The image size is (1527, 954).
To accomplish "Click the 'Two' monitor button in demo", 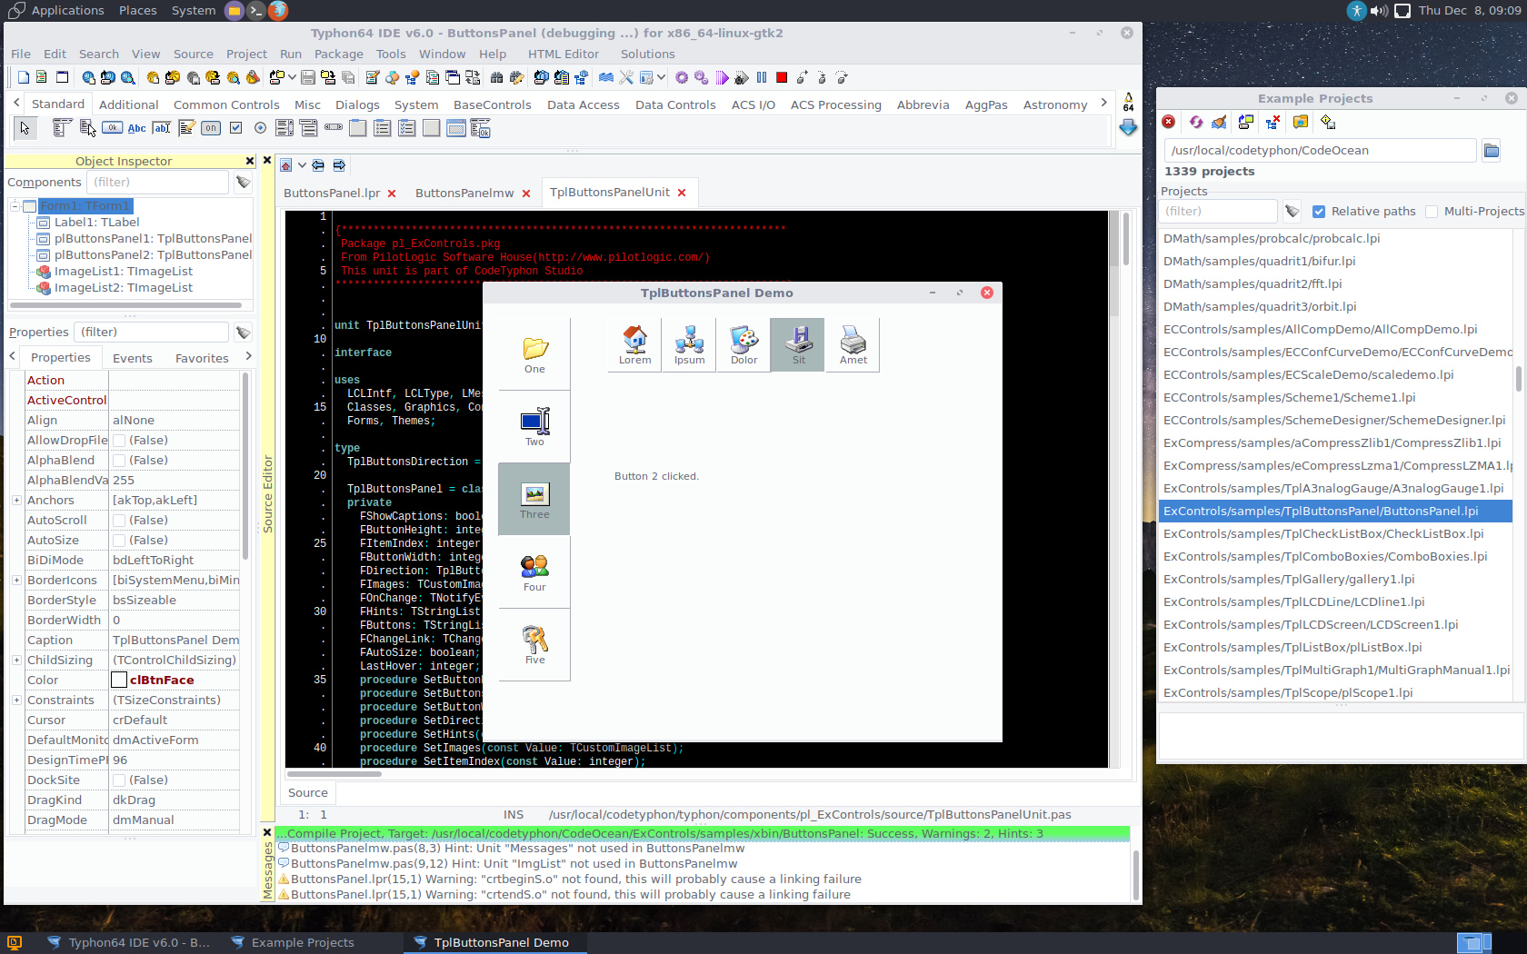I will [x=534, y=426].
